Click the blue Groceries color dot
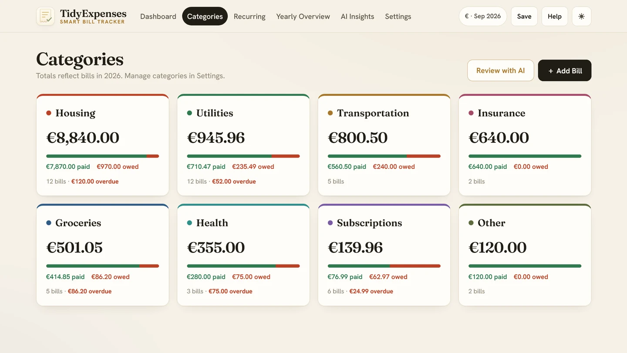This screenshot has width=627, height=353. coord(49,223)
